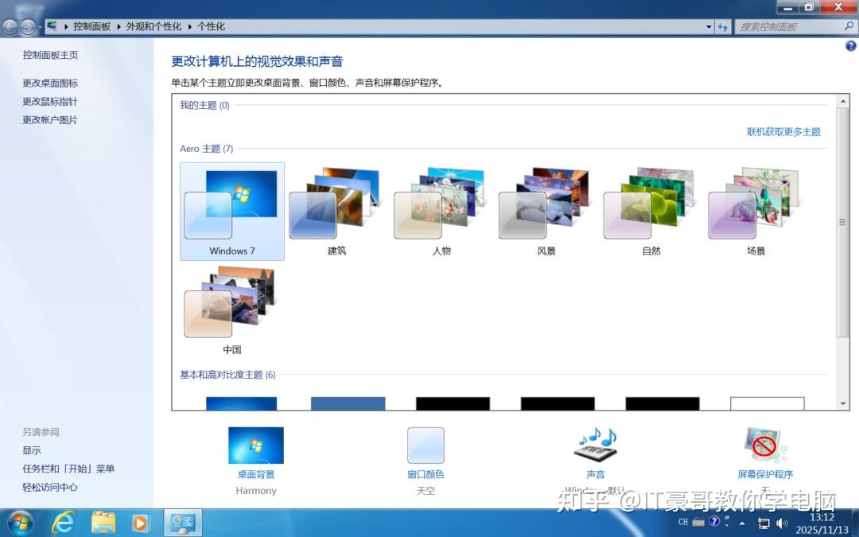
Task: Open the blue Help question mark icon
Action: (713, 521)
